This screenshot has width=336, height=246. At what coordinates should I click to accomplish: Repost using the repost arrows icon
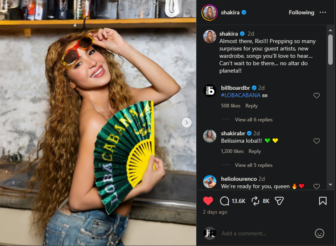click(x=255, y=201)
